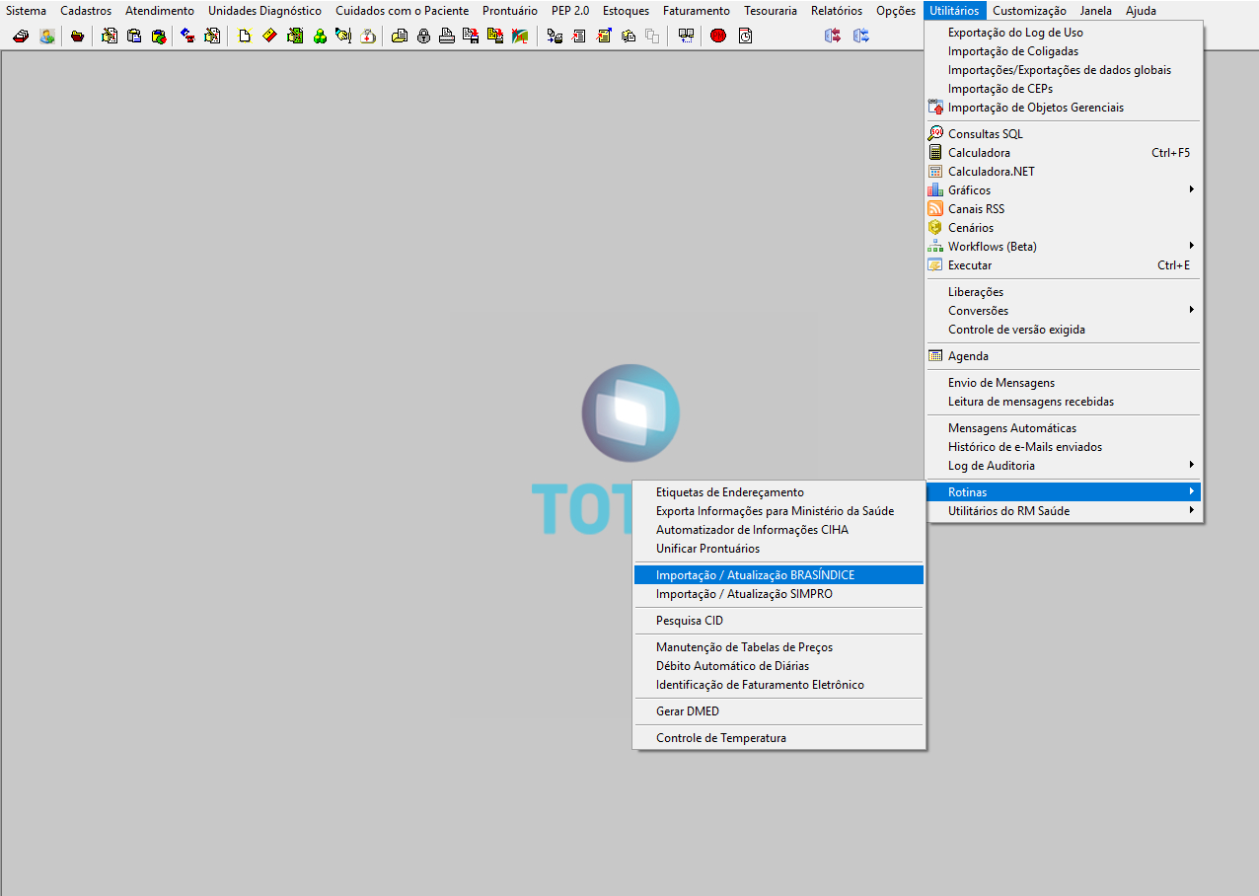The height and width of the screenshot is (896, 1259).
Task: Open the Customização menu
Action: pyautogui.click(x=1029, y=11)
